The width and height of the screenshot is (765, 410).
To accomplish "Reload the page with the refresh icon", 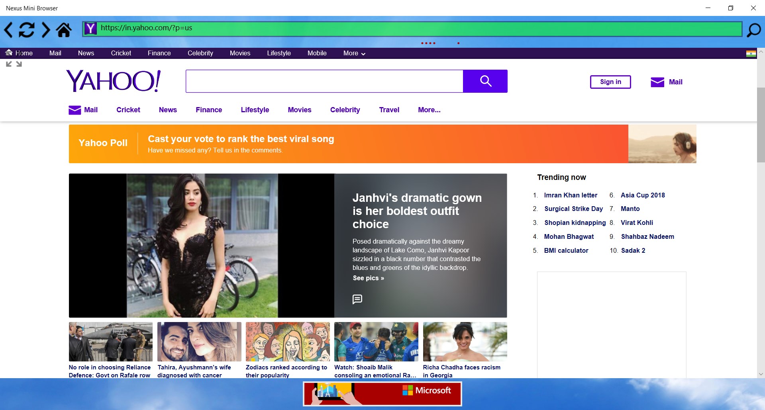I will (27, 29).
